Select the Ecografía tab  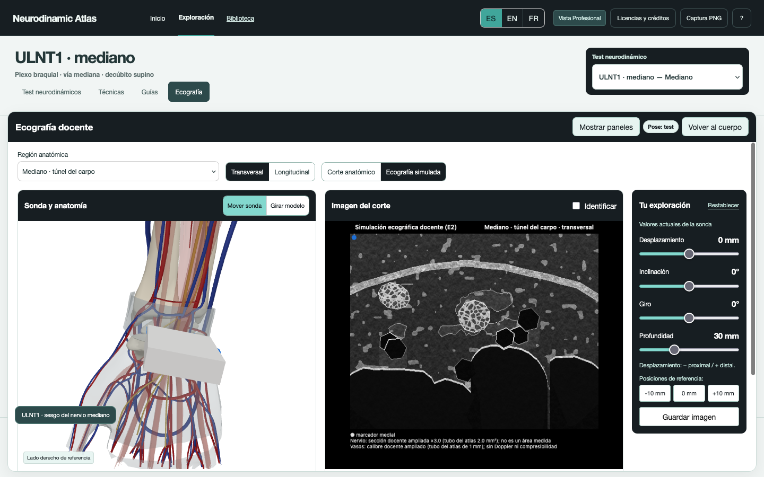point(189,92)
